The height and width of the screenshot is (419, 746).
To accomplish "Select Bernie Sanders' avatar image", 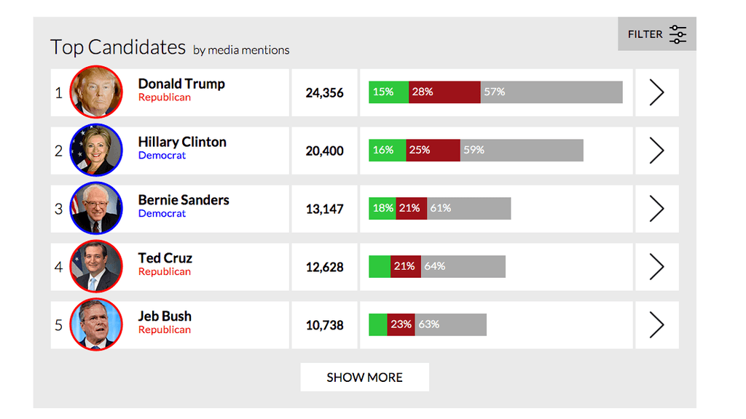I will point(96,209).
